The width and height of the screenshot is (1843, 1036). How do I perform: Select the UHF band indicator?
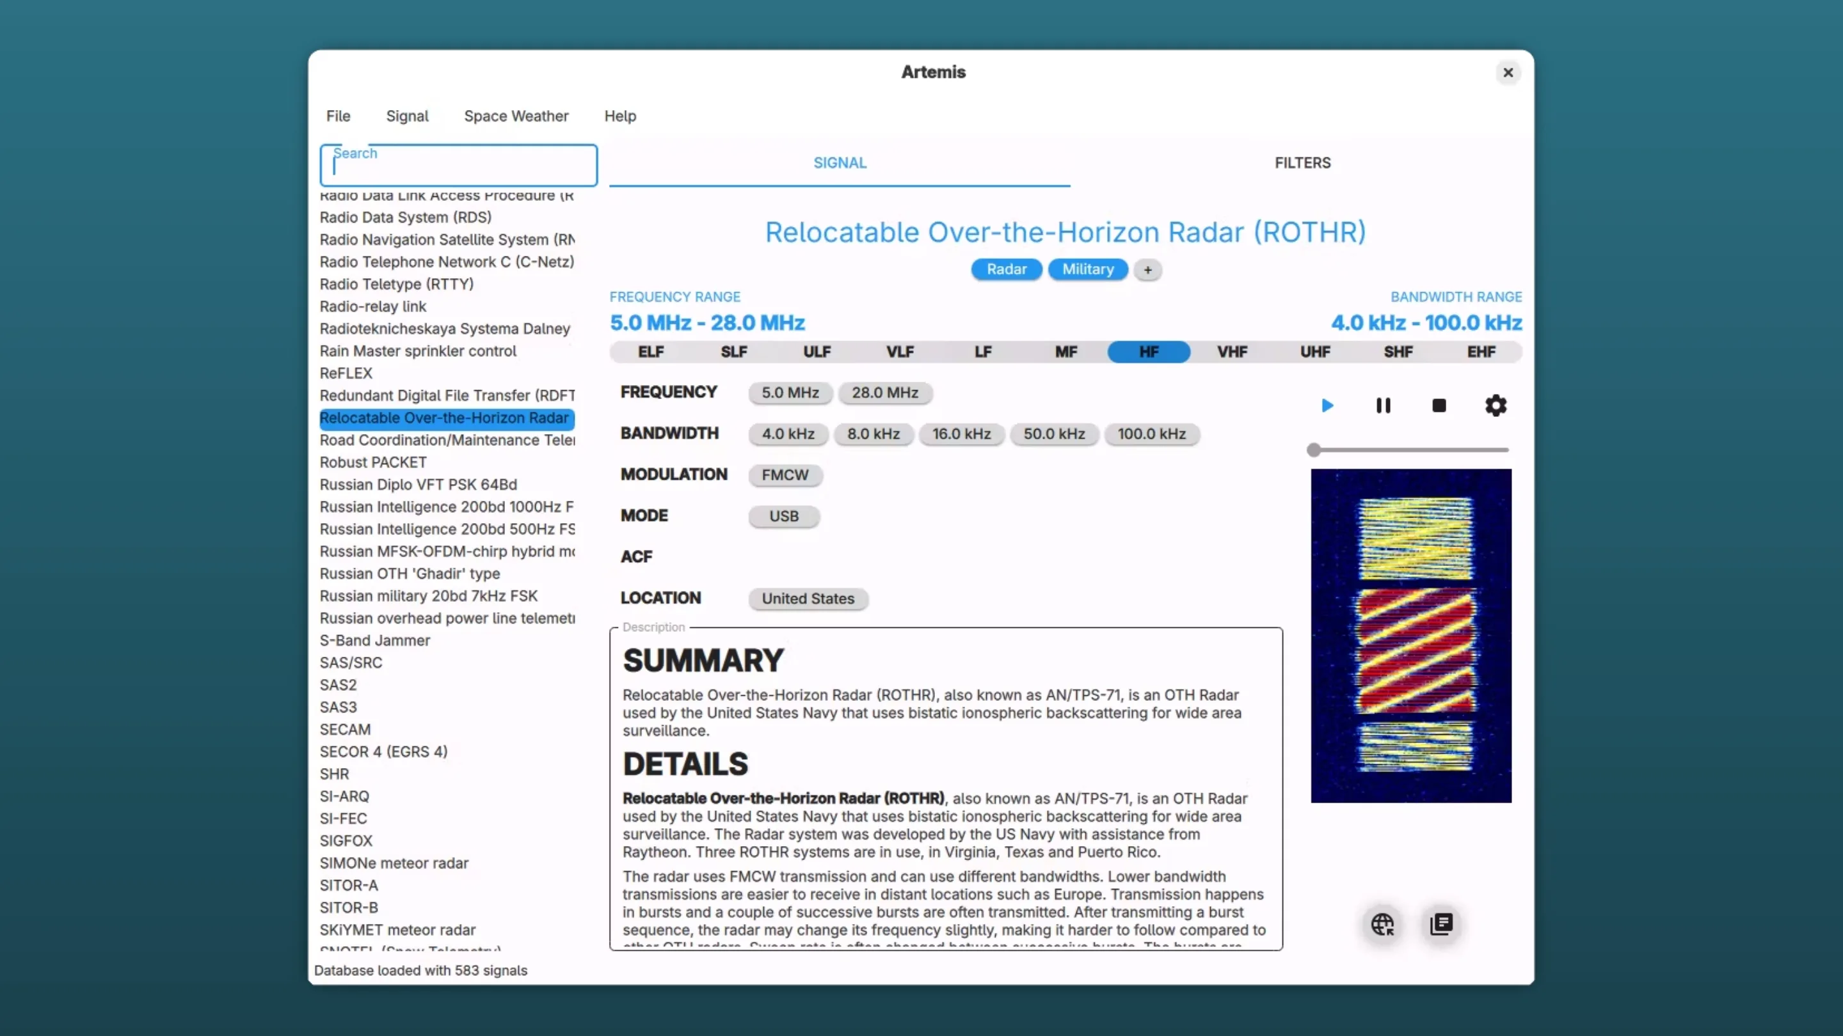point(1315,352)
